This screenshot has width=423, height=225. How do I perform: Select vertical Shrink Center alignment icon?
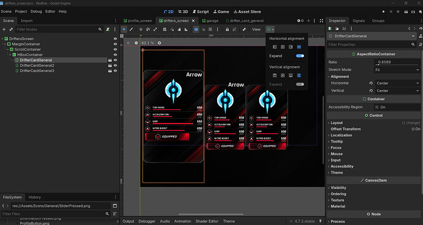click(x=283, y=75)
